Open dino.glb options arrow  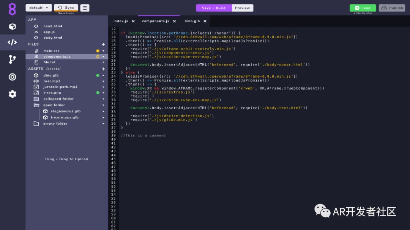pyautogui.click(x=103, y=75)
